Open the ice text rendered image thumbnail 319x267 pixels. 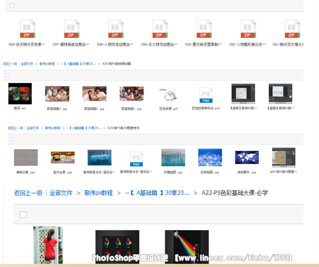pyautogui.click(x=100, y=157)
